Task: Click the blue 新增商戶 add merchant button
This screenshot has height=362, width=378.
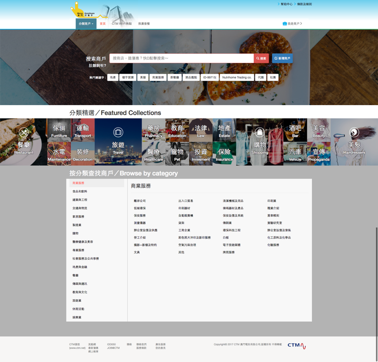Action: (282, 58)
